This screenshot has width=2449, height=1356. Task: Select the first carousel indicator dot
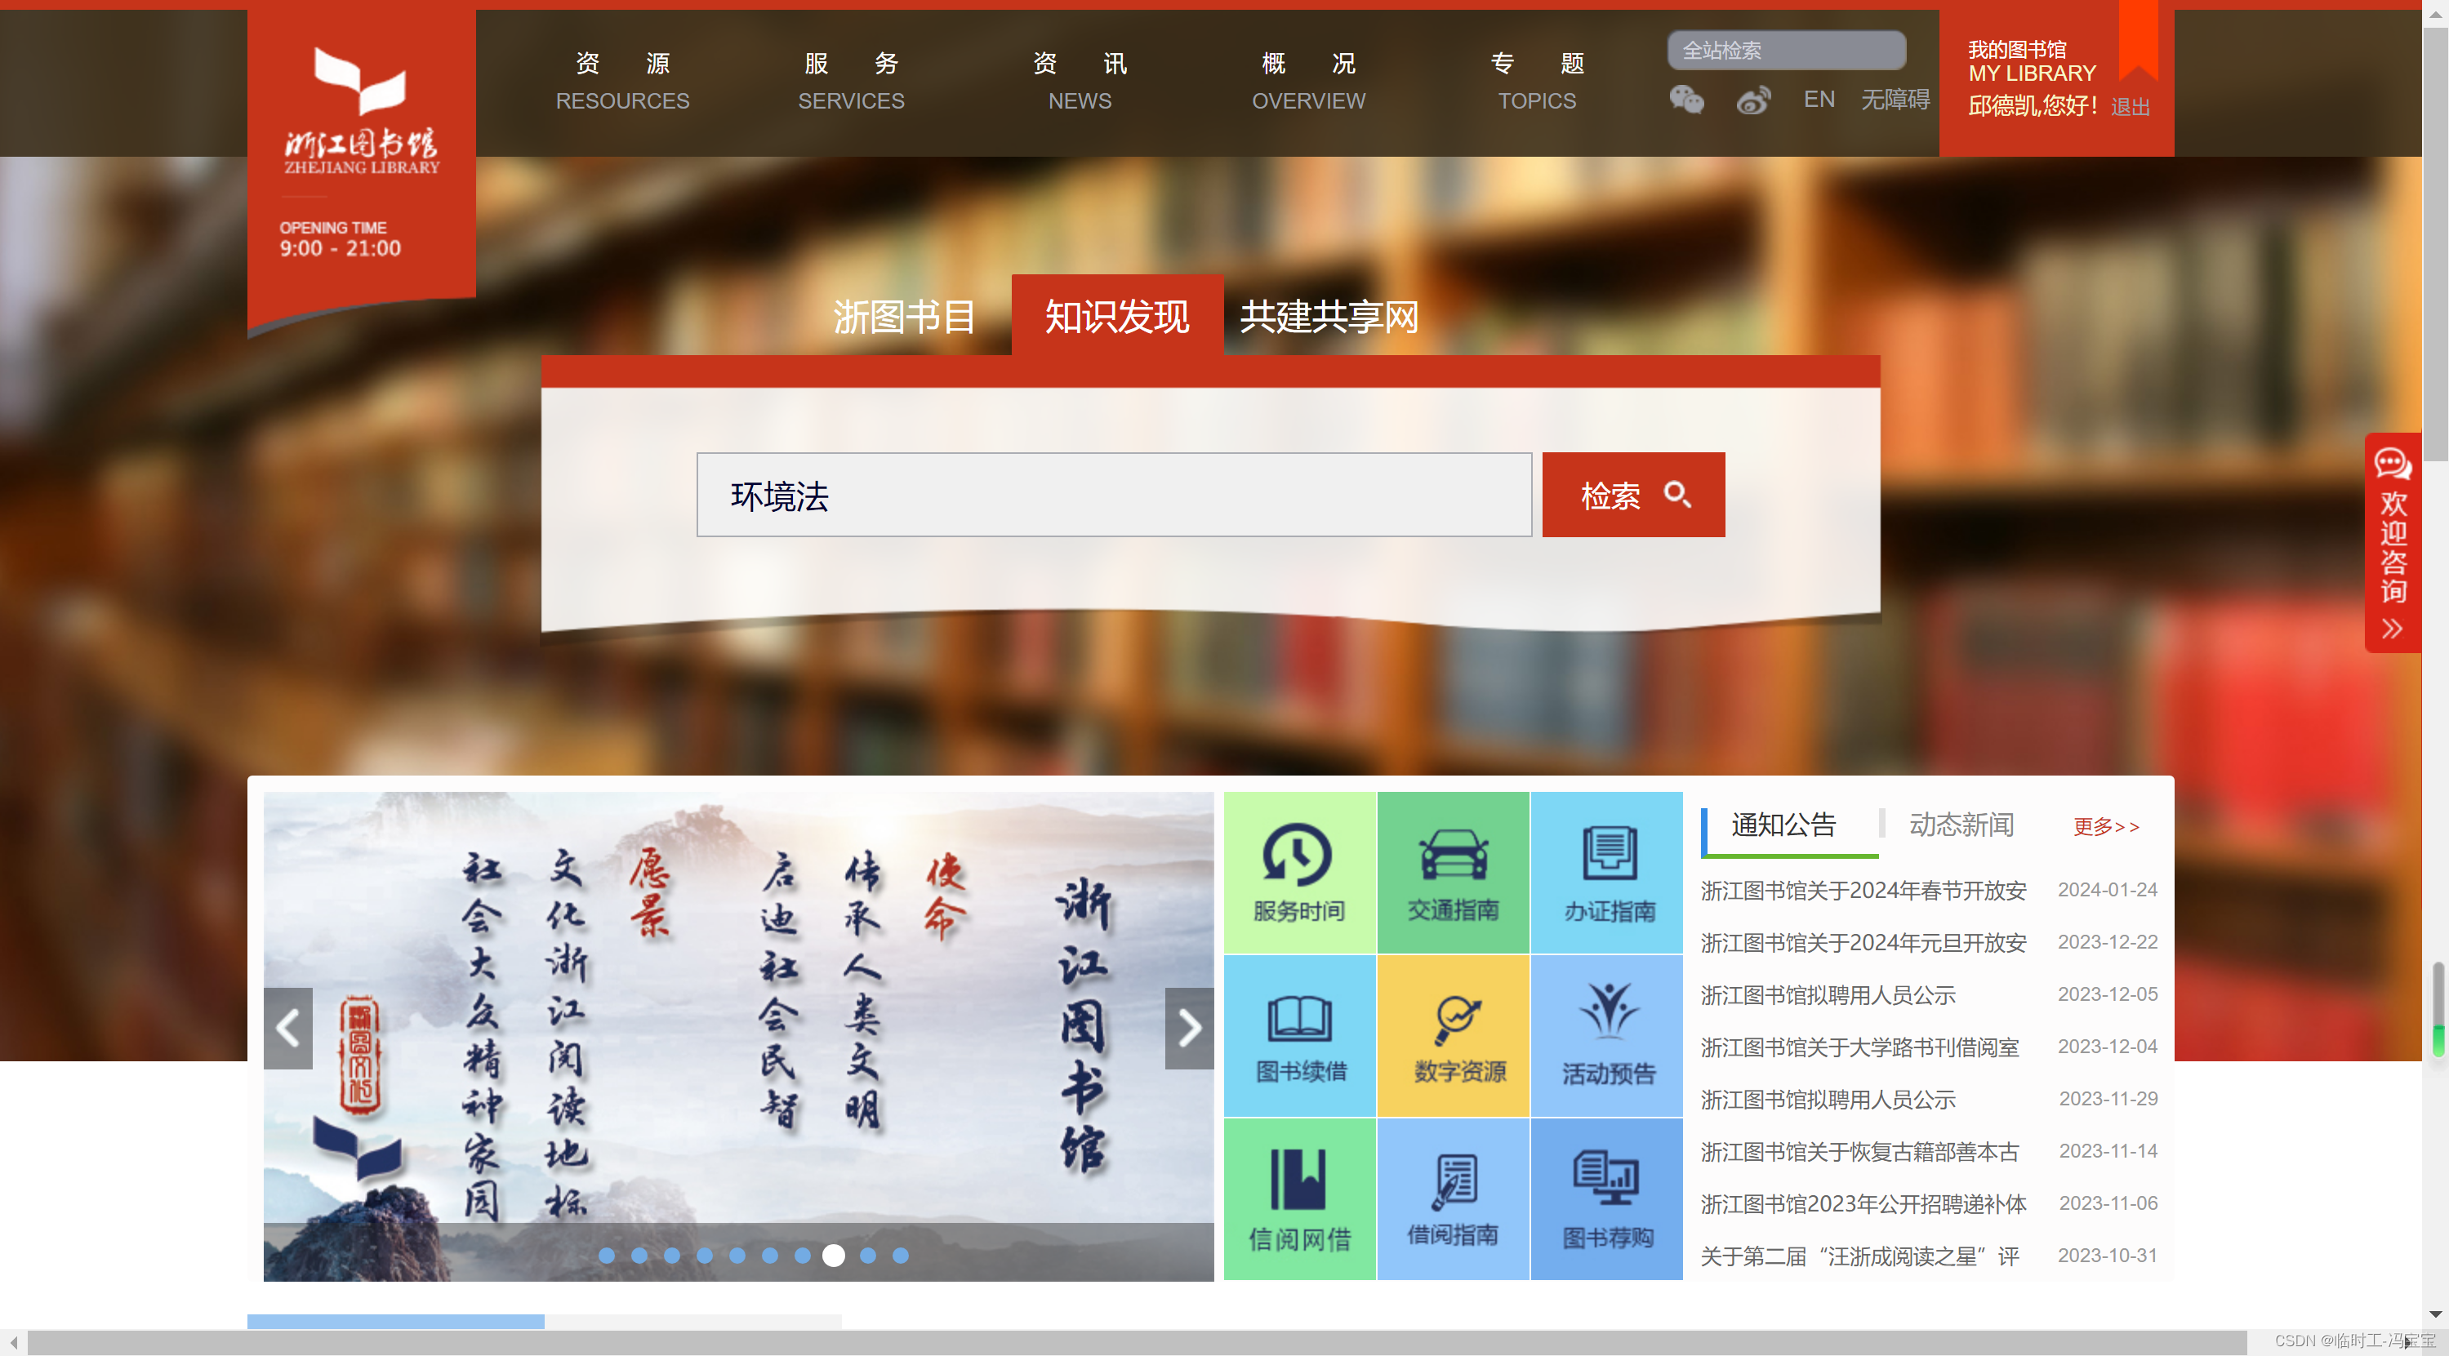coord(607,1256)
